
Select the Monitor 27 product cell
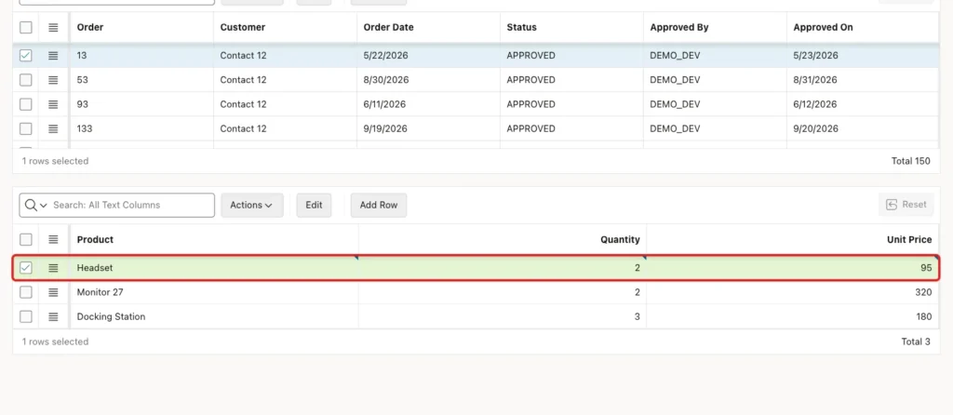click(x=214, y=292)
